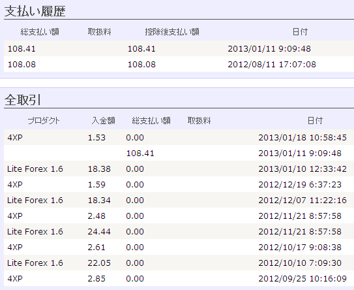Image resolution: width=354 pixels, height=290 pixels.
Task: Select deposit amount 24.44
Action: click(x=99, y=232)
